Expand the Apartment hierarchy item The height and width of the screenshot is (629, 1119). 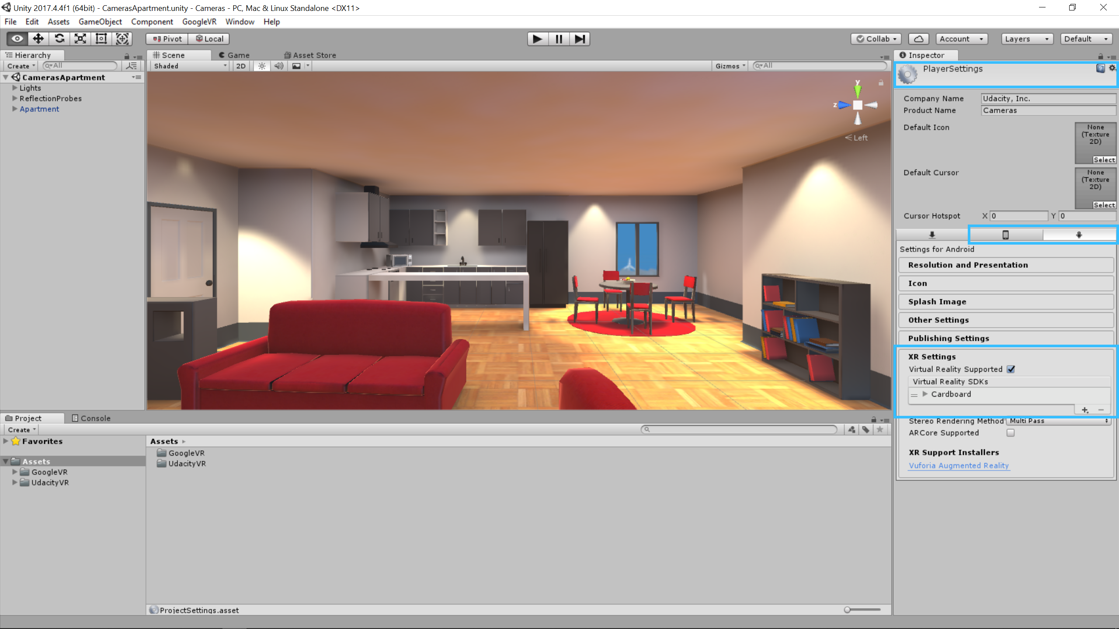15,109
